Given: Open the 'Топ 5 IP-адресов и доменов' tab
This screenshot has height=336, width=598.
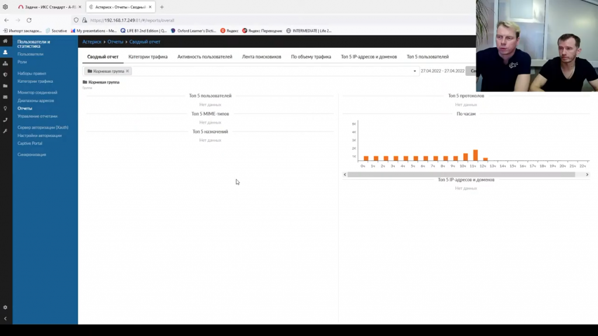Looking at the screenshot, I should coord(369,57).
